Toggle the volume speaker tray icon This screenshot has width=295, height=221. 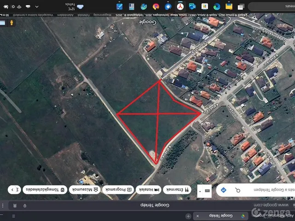[13, 7]
